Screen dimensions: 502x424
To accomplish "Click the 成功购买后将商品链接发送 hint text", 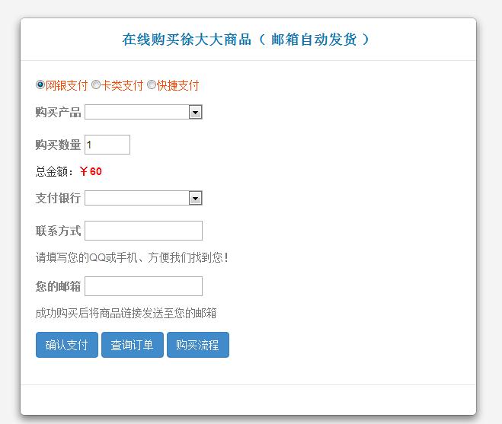I will [x=126, y=313].
